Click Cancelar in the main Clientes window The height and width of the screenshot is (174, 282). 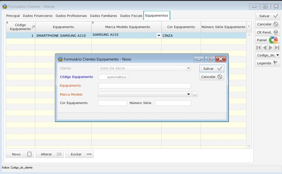point(268,24)
